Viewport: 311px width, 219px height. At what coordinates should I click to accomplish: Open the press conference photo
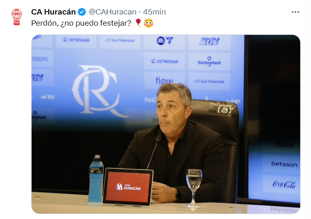point(165,124)
